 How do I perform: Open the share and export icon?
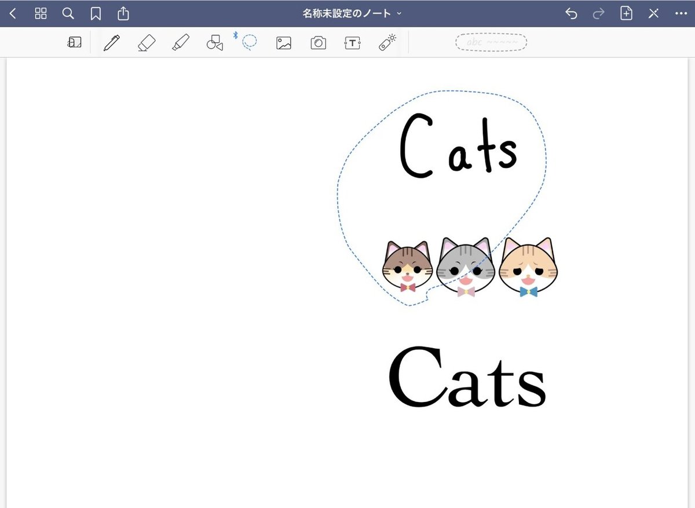point(123,13)
